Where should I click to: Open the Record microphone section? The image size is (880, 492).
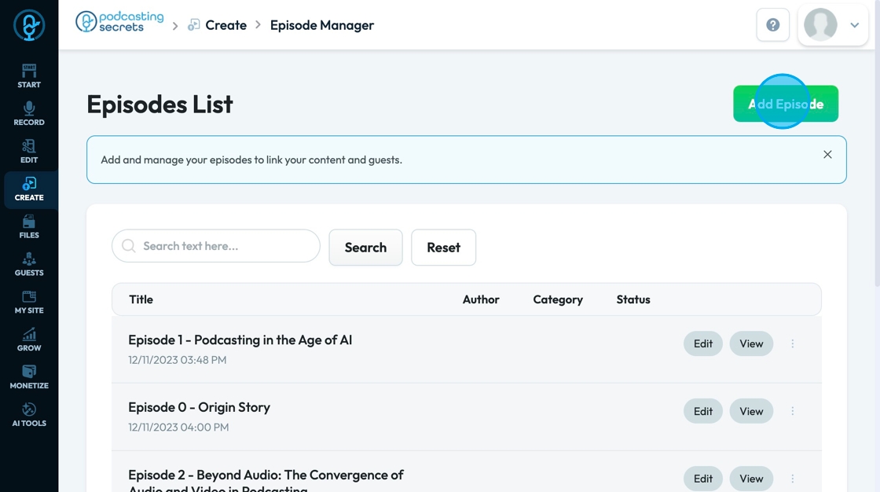pyautogui.click(x=29, y=114)
